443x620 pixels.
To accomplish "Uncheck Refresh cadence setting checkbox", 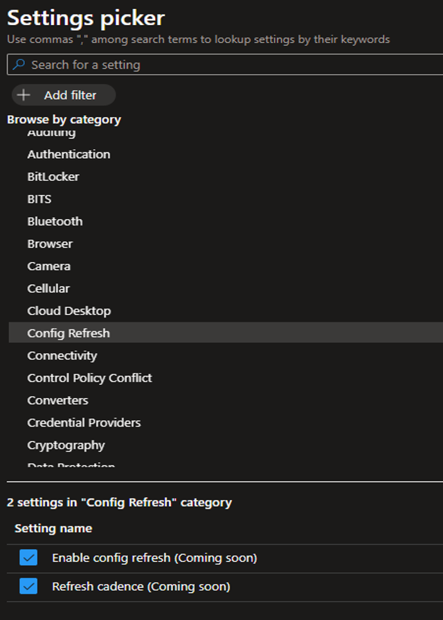I will coord(28,587).
